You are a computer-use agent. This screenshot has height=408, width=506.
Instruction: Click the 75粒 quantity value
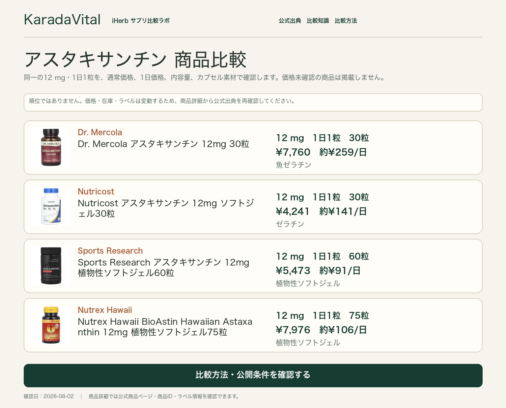359,316
